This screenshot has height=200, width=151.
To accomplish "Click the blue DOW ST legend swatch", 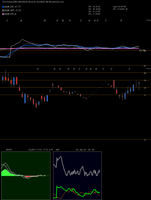I will point(3,7).
